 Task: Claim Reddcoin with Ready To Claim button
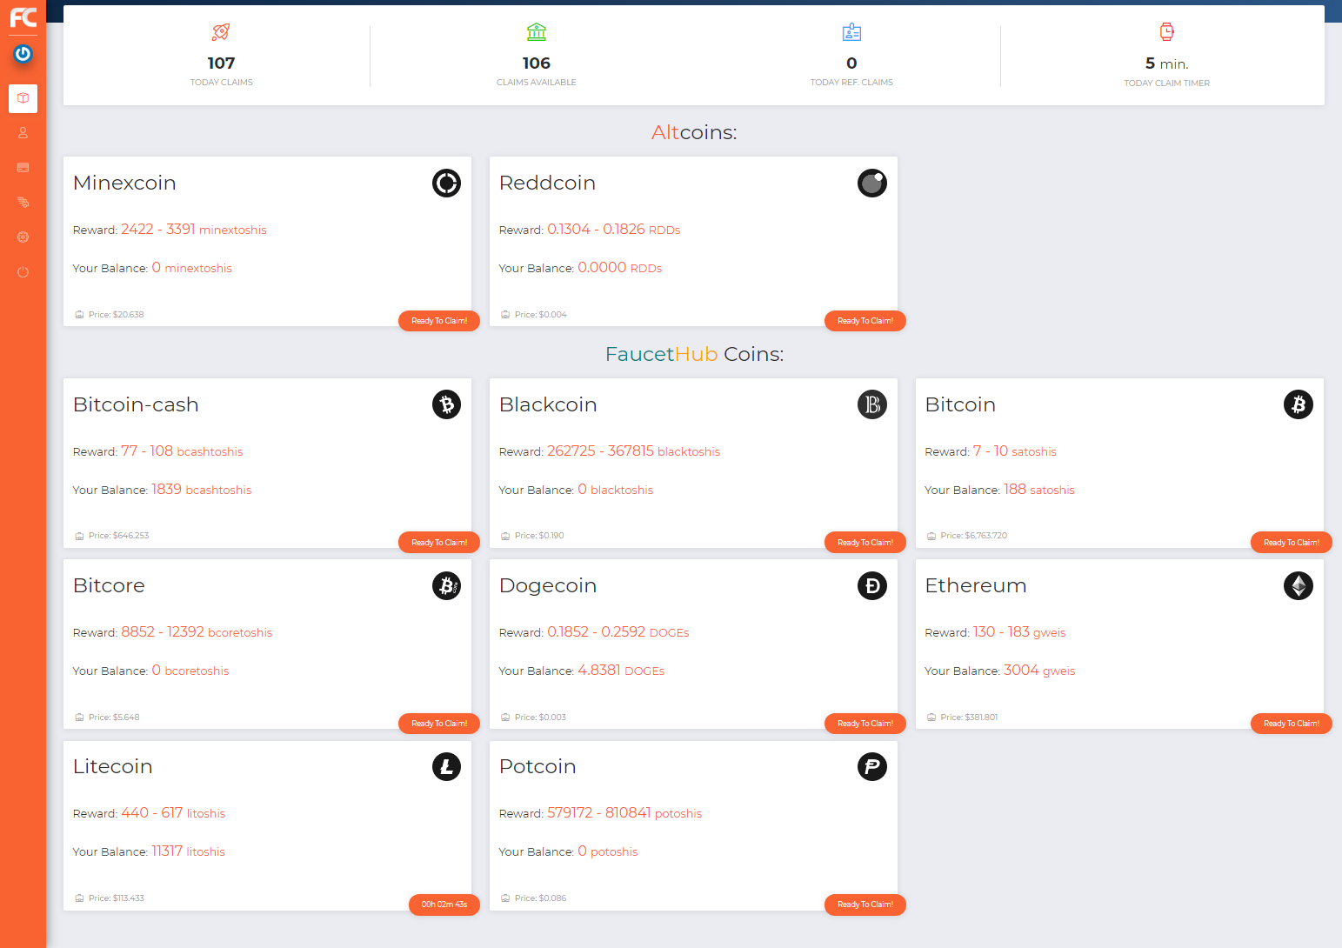[865, 321]
